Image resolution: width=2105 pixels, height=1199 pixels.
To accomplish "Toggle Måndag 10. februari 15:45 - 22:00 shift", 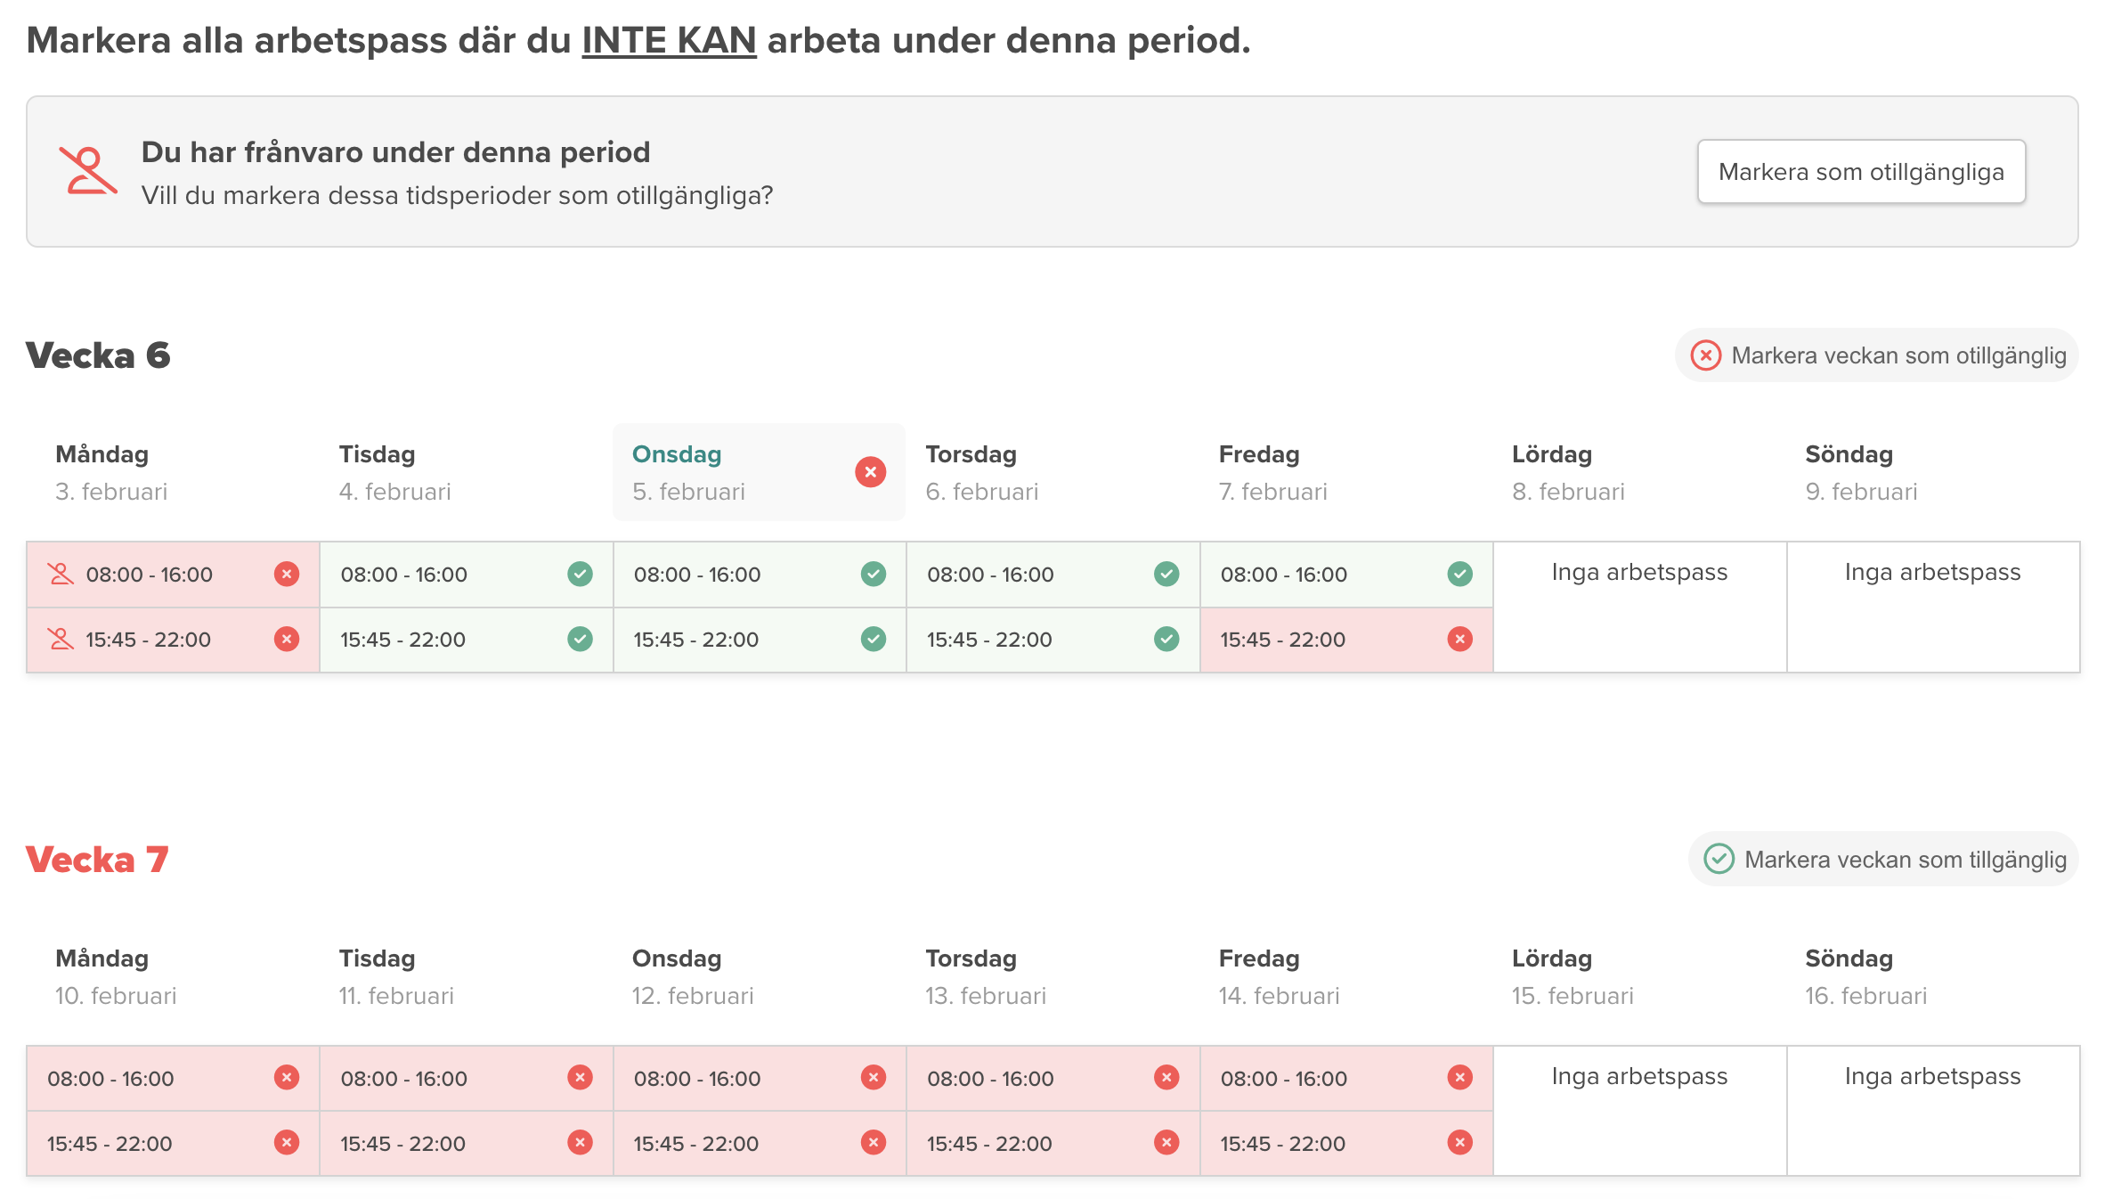I will point(173,1144).
